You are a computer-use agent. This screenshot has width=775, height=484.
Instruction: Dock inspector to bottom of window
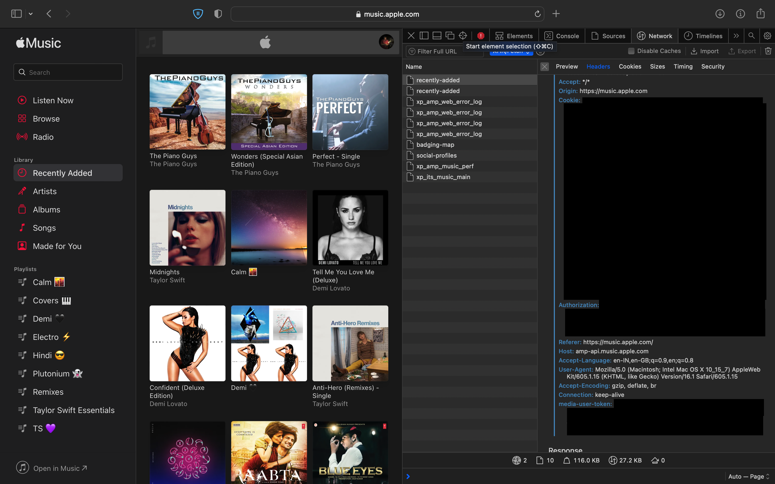point(437,35)
